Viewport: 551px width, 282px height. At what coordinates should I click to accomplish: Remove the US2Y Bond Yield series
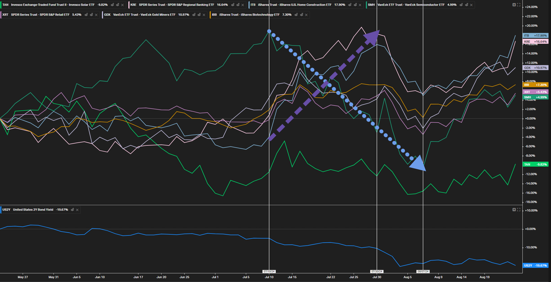click(x=77, y=210)
